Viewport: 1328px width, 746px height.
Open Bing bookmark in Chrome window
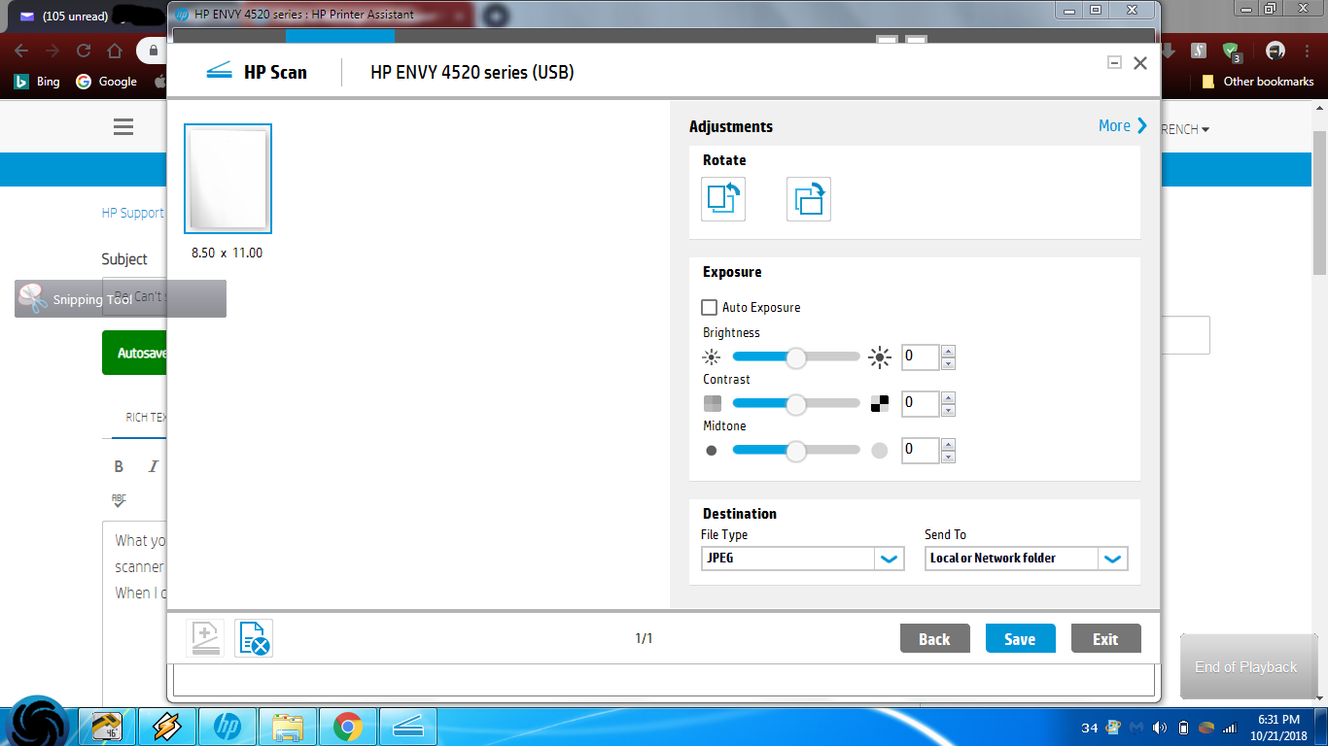pyautogui.click(x=37, y=82)
